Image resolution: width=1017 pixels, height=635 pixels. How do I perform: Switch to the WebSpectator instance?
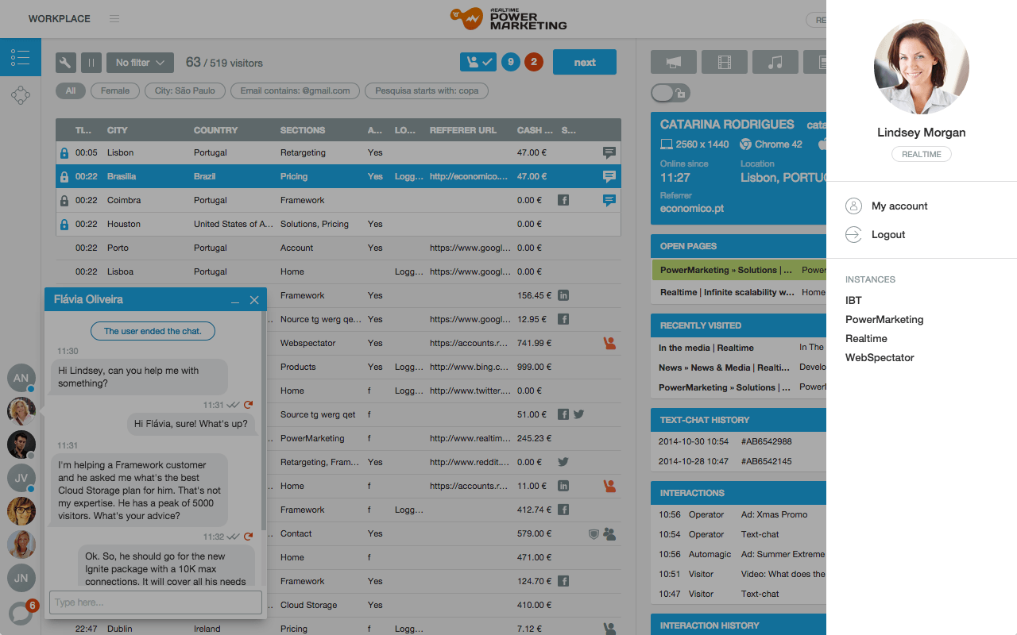880,357
